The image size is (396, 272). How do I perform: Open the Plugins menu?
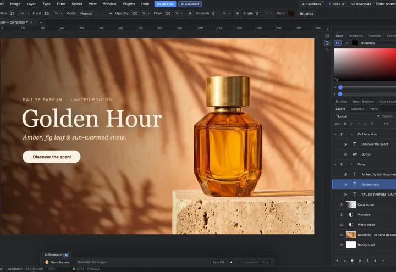(x=129, y=4)
